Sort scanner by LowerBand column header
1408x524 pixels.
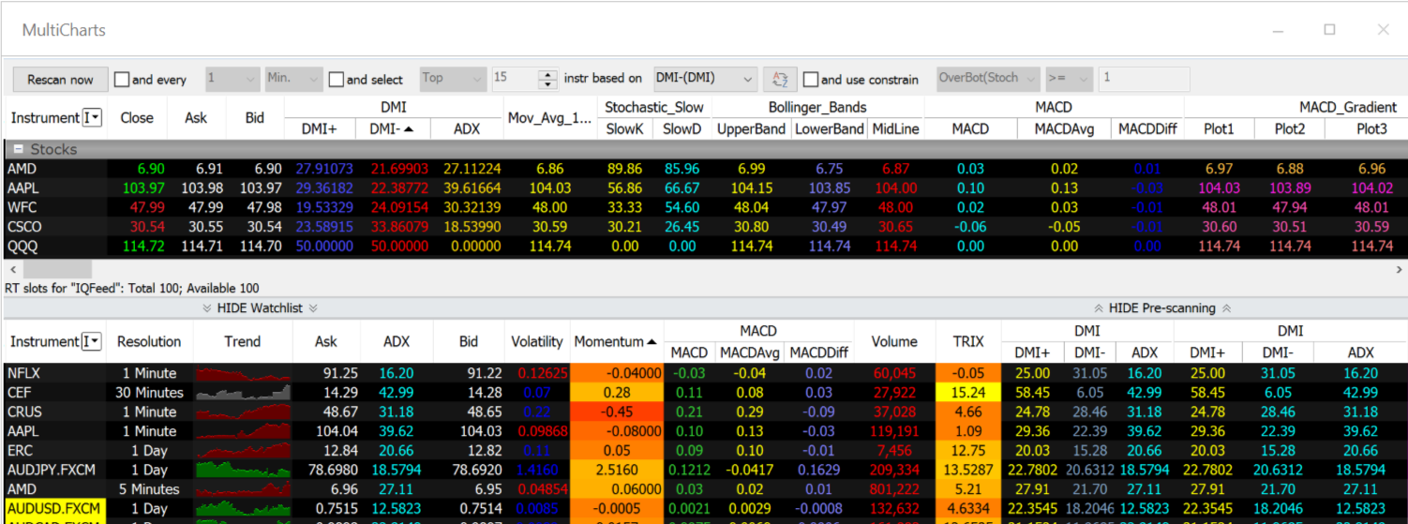(x=829, y=128)
